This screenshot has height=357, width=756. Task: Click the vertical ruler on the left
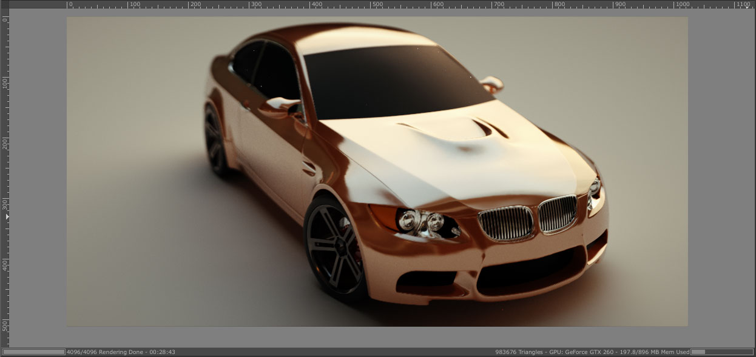[4, 177]
